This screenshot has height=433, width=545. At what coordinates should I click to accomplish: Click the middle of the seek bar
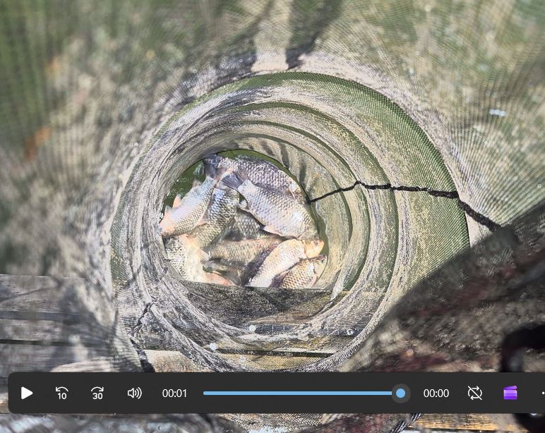(x=302, y=393)
